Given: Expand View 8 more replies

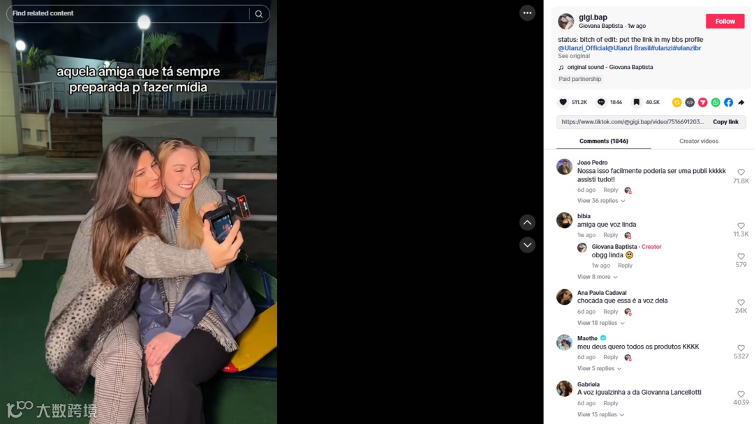Looking at the screenshot, I should coord(597,277).
